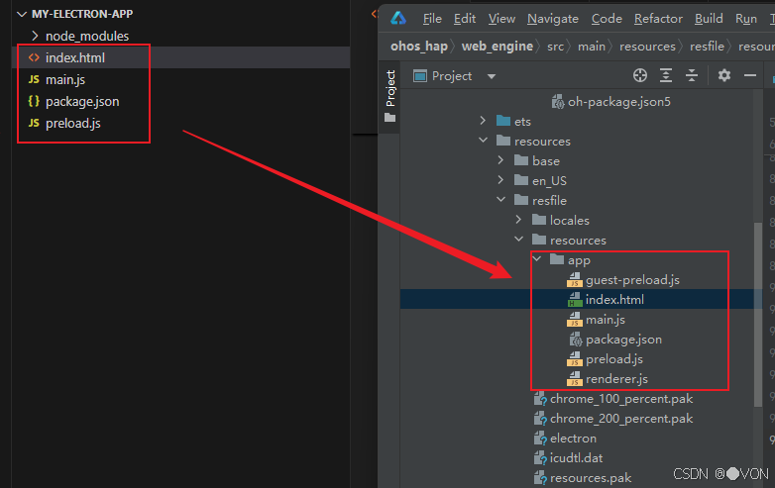Expand the locales folder
775x488 pixels.
(518, 220)
